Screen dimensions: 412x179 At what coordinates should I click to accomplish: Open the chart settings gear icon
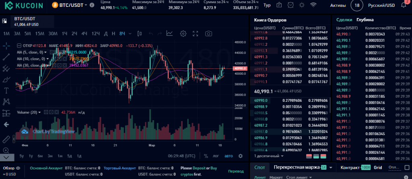click(x=183, y=33)
